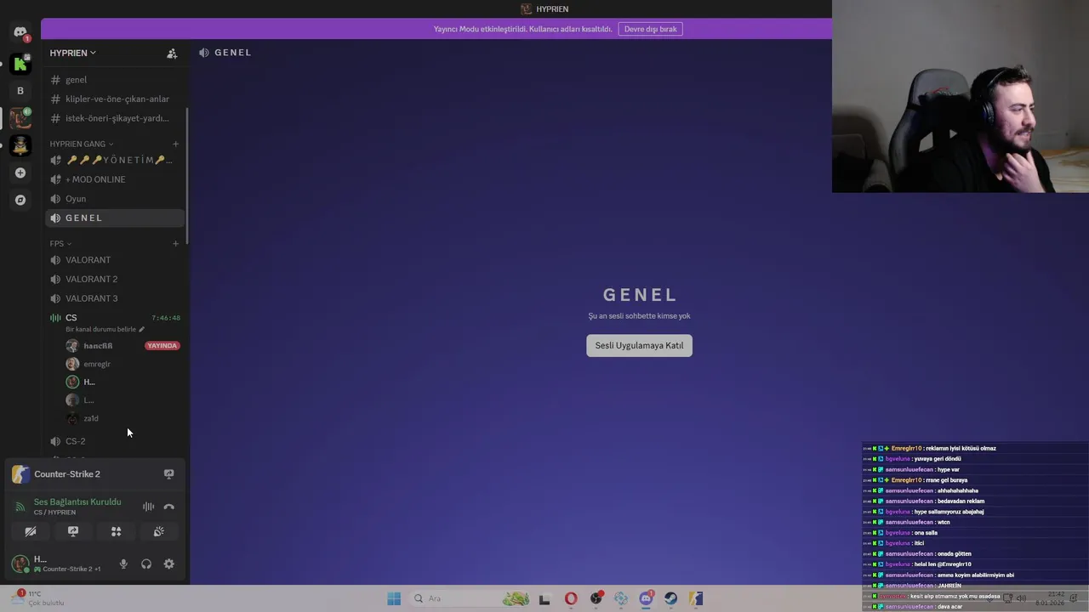1089x612 pixels.
Task: Open 'Ses Bağlantısı Kuruldu' connection details
Action: pyautogui.click(x=77, y=502)
